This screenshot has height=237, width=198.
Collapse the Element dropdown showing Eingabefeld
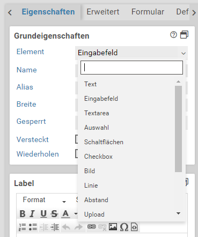131,53
